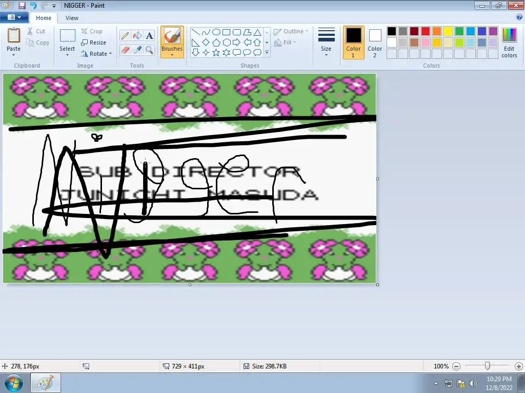
Task: Choose the Pentagon shape
Action: (x=216, y=42)
